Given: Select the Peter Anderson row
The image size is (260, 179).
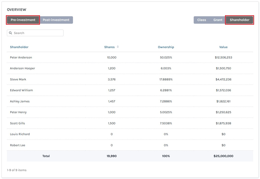Looking at the screenshot, I should click(x=130, y=57).
